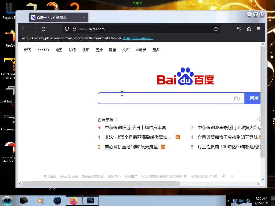Open the Manage bookmarks link

[138, 38]
